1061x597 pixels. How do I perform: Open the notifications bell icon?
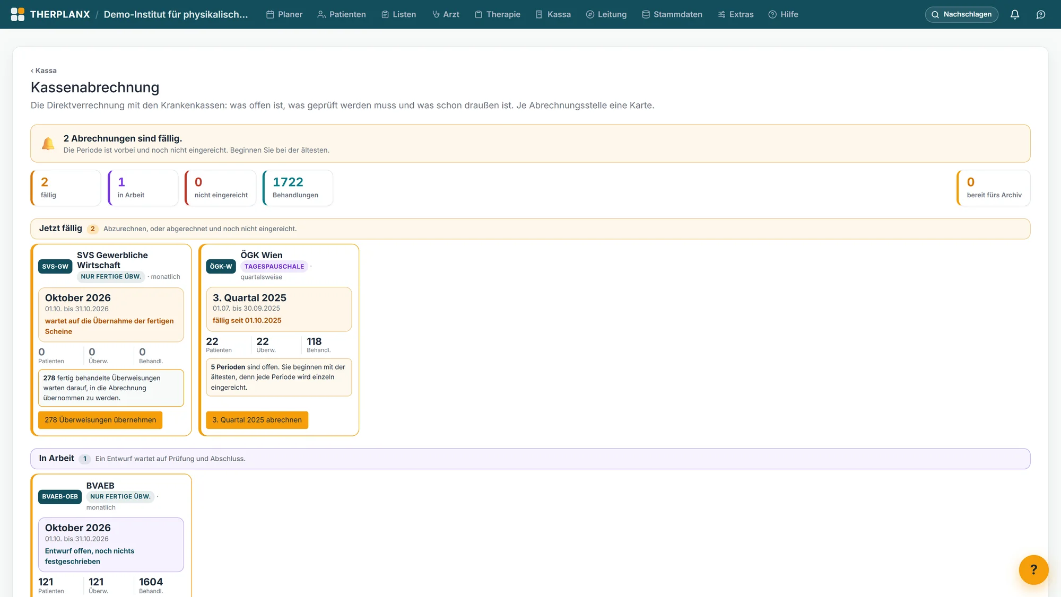pyautogui.click(x=1014, y=14)
